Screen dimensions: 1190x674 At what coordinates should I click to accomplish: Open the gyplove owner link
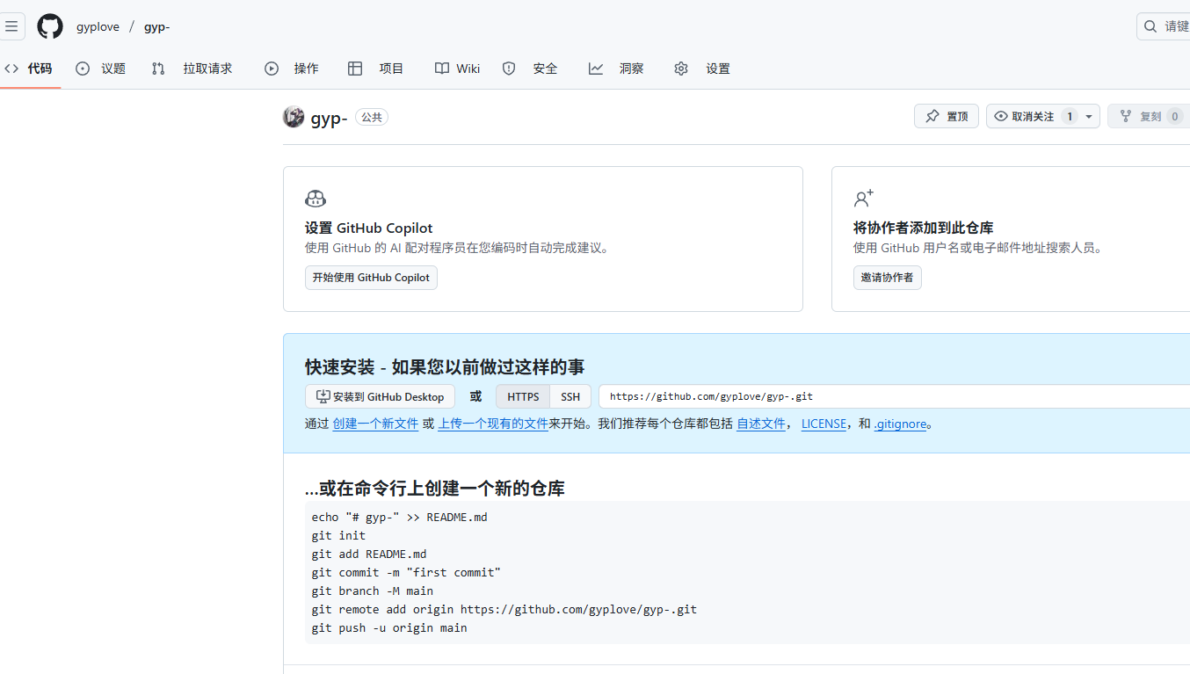click(x=98, y=26)
